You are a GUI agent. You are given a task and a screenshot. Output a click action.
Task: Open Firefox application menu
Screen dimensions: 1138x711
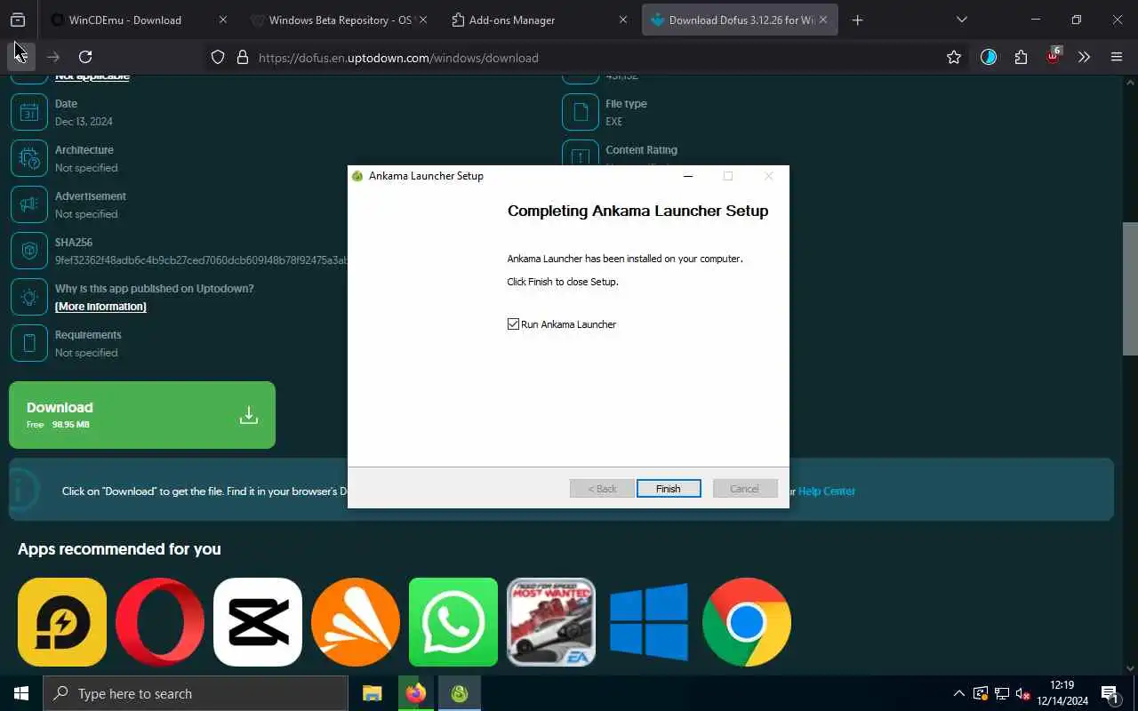pyautogui.click(x=1117, y=57)
